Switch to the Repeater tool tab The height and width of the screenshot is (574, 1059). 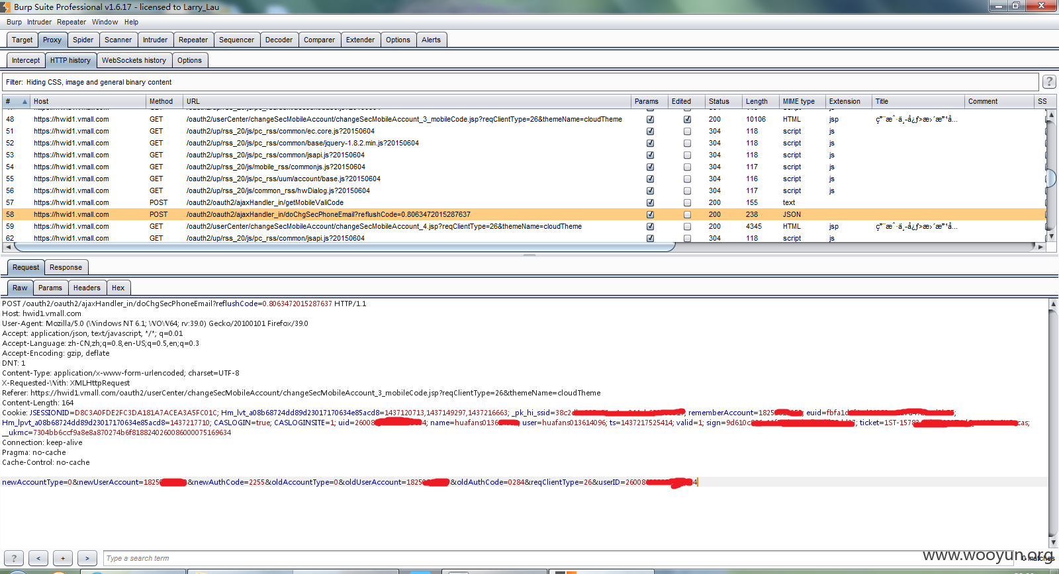pos(193,40)
